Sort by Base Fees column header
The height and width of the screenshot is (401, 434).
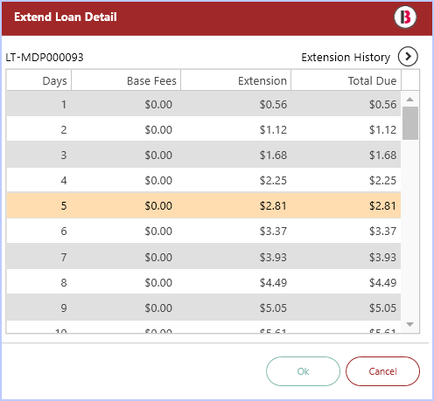click(x=126, y=80)
